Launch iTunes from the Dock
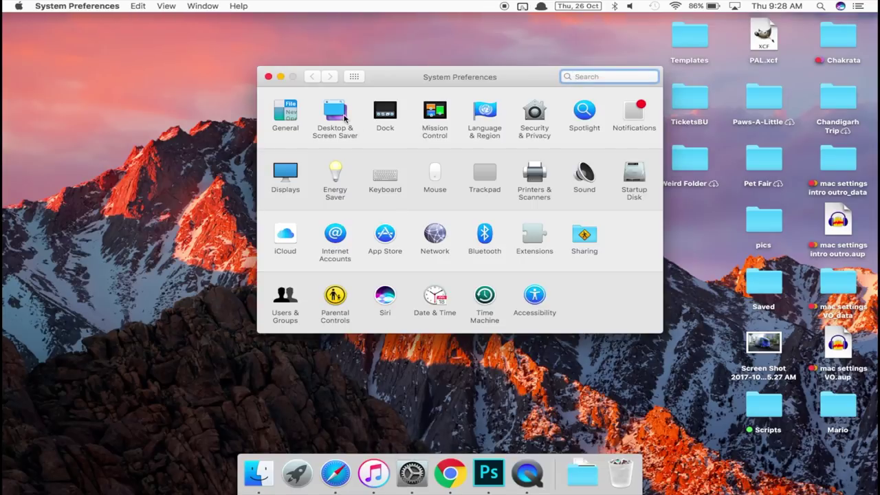Screen dimensions: 880x495 [374, 473]
